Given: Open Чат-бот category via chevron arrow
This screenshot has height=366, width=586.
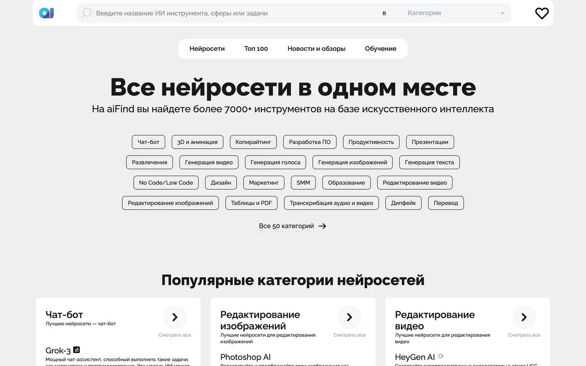Looking at the screenshot, I should click(x=175, y=317).
